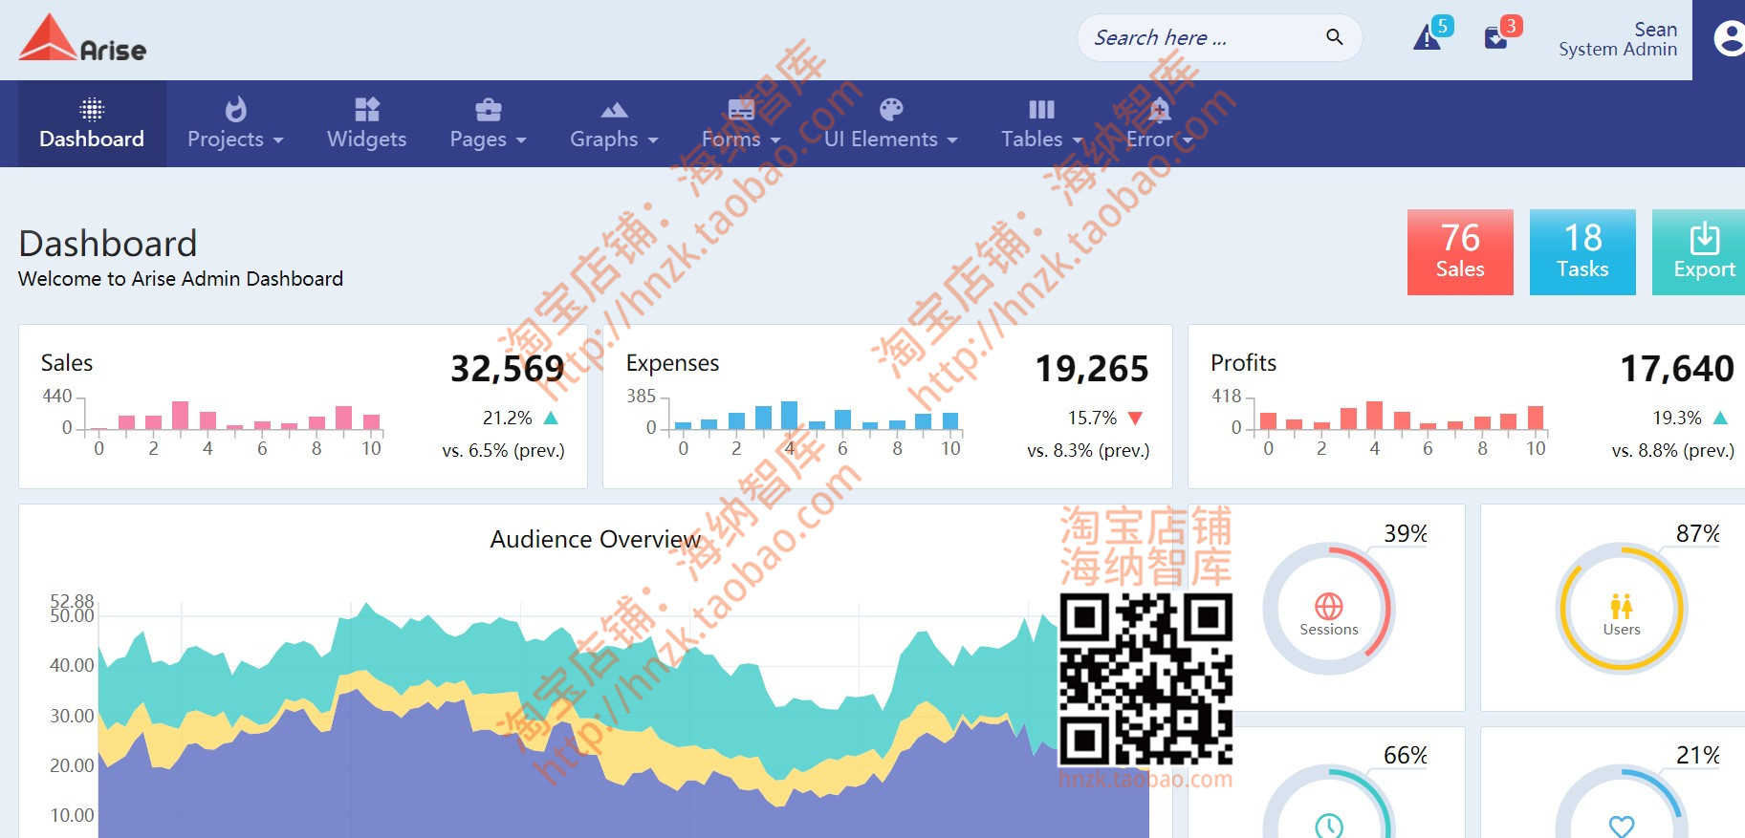Click the Audience Overview title
The width and height of the screenshot is (1745, 838).
click(596, 540)
